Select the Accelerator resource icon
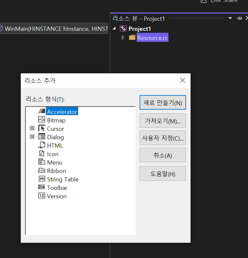248x258 pixels. [42, 111]
